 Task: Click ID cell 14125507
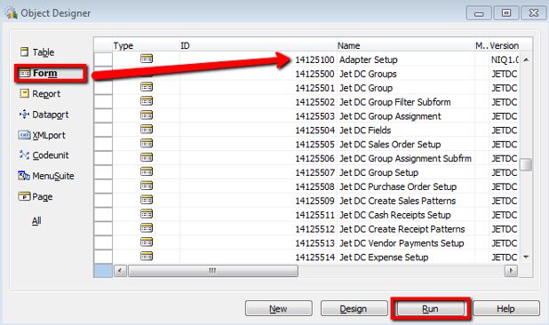coord(314,173)
